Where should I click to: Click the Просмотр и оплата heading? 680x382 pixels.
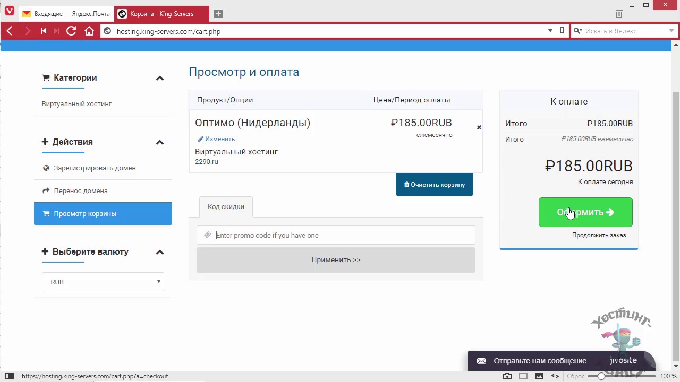coord(244,72)
